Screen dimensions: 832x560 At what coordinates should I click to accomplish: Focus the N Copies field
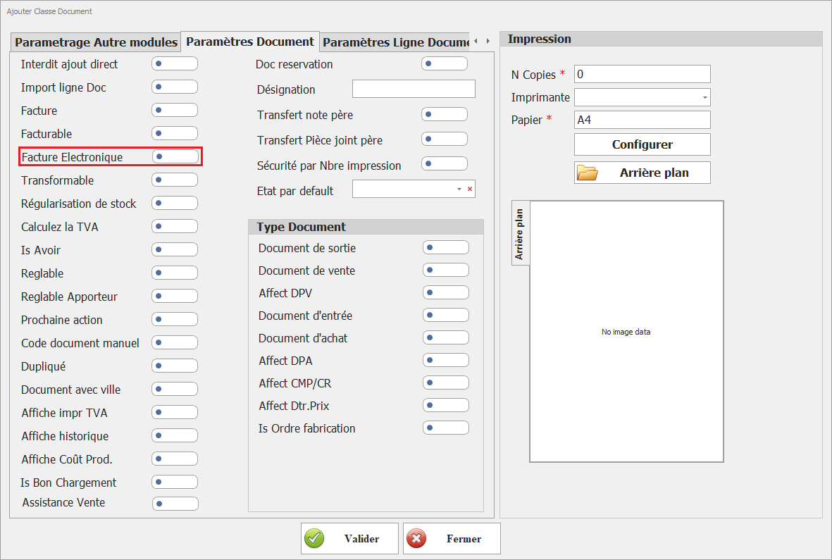pos(642,74)
